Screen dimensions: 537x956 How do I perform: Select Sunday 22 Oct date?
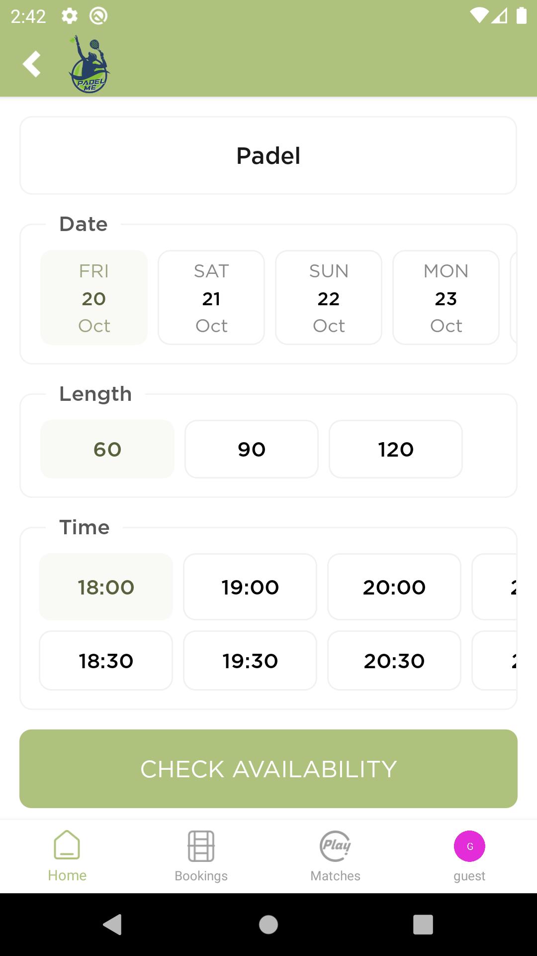click(329, 297)
